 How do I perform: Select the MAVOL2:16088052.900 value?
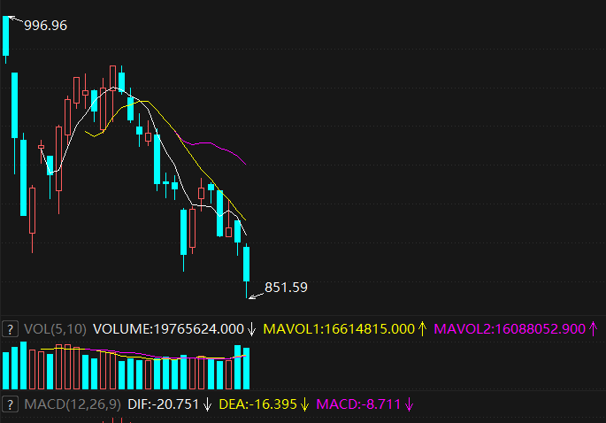(x=510, y=329)
